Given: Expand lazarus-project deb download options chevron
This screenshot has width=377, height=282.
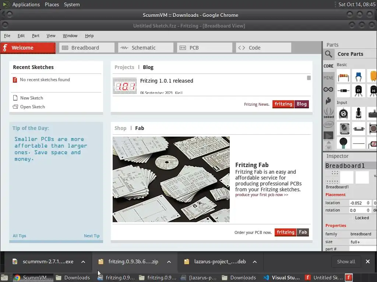Looking at the screenshot, I should pos(255,261).
